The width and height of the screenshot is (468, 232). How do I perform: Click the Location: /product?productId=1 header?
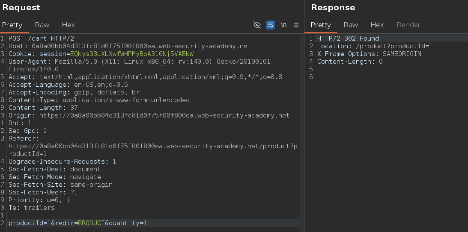(375, 46)
